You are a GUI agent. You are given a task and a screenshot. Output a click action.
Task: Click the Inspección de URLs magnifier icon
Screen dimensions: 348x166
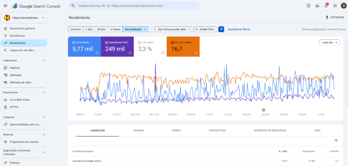[5, 50]
